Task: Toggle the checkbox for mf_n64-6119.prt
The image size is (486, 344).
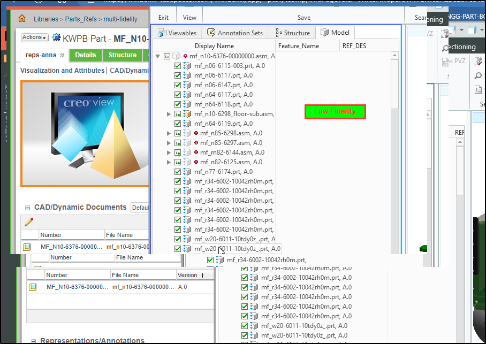Action: [178, 124]
